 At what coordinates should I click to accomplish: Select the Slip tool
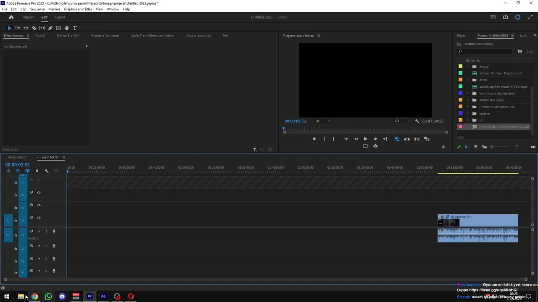[x=42, y=28]
